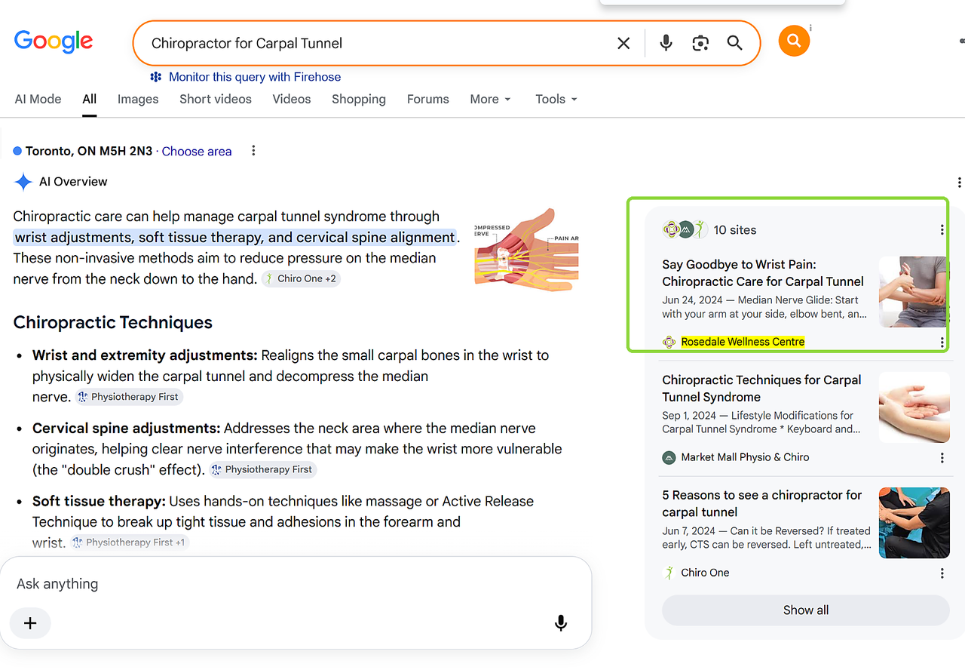Click the AI Overview sparkle icon
The height and width of the screenshot is (670, 965).
(x=23, y=182)
